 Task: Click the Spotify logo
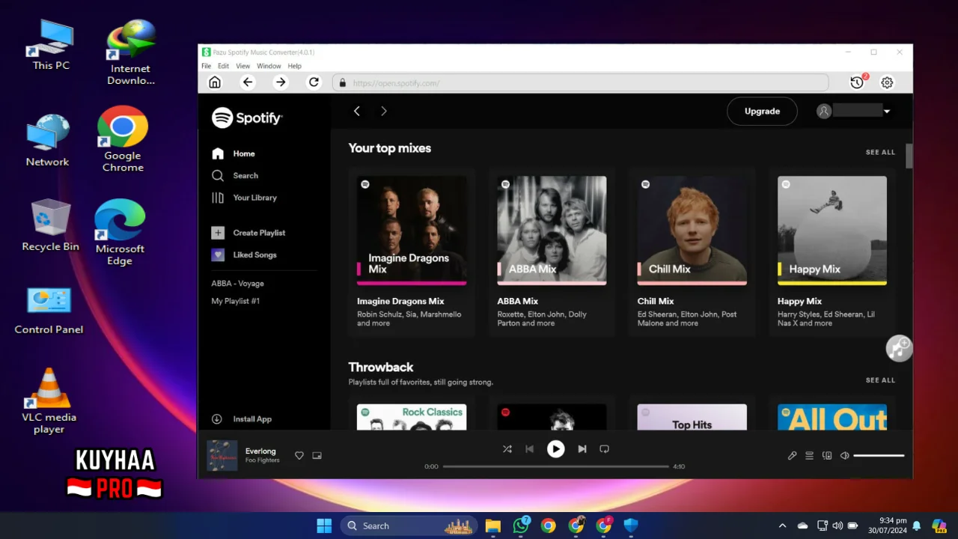[247, 118]
